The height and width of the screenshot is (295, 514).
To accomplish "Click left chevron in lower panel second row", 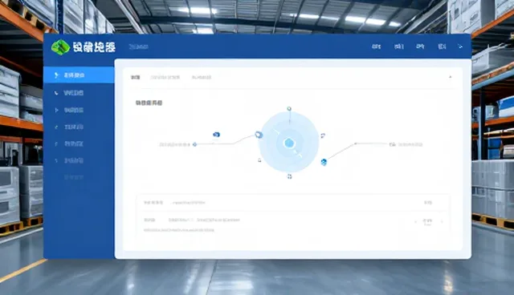I will tap(416, 221).
